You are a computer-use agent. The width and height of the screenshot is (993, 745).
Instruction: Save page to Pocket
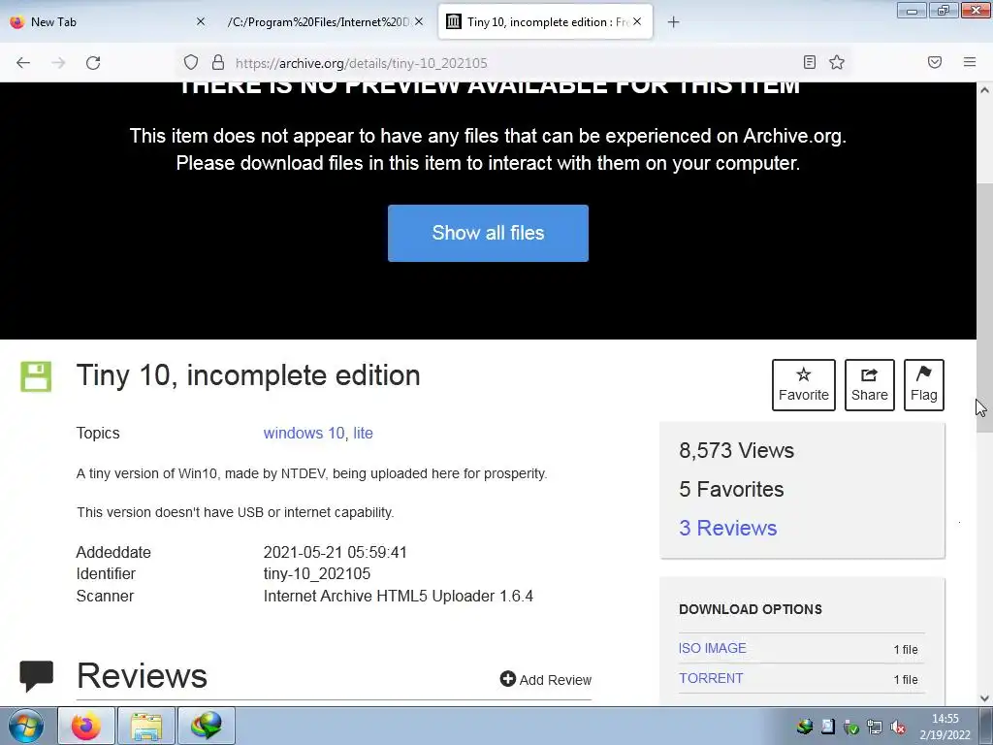coord(935,62)
